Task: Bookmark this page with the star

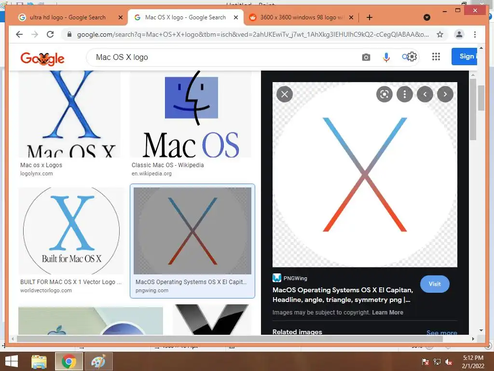Action: click(x=440, y=34)
